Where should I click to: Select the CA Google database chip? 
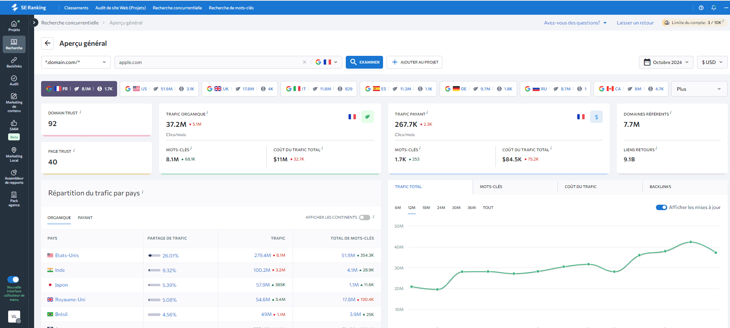tap(631, 89)
